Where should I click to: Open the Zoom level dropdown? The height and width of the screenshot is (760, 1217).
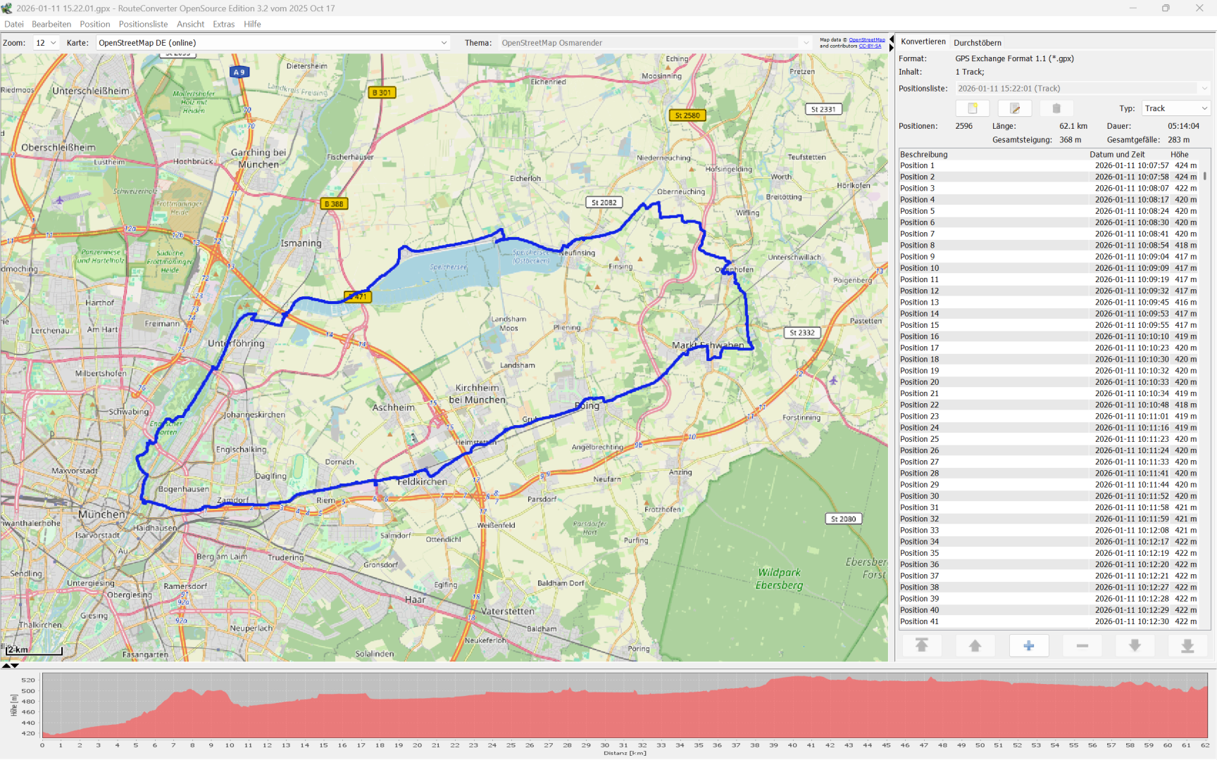46,43
